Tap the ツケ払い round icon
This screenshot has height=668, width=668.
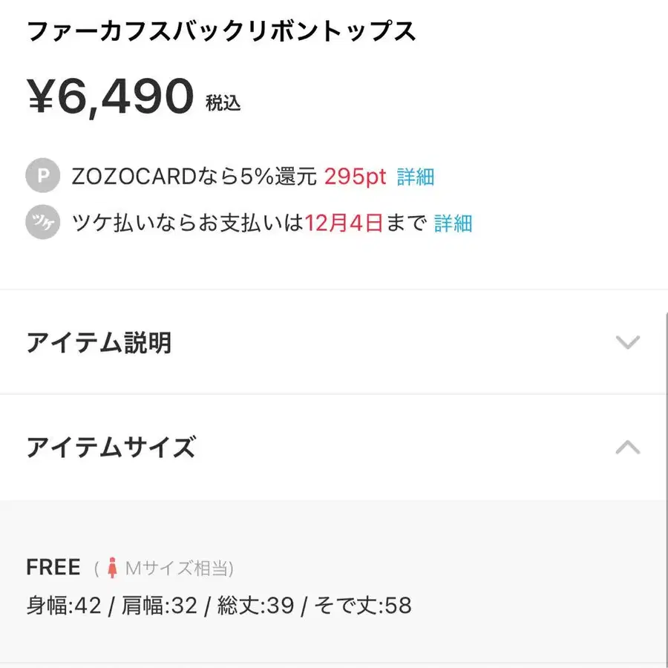(42, 223)
